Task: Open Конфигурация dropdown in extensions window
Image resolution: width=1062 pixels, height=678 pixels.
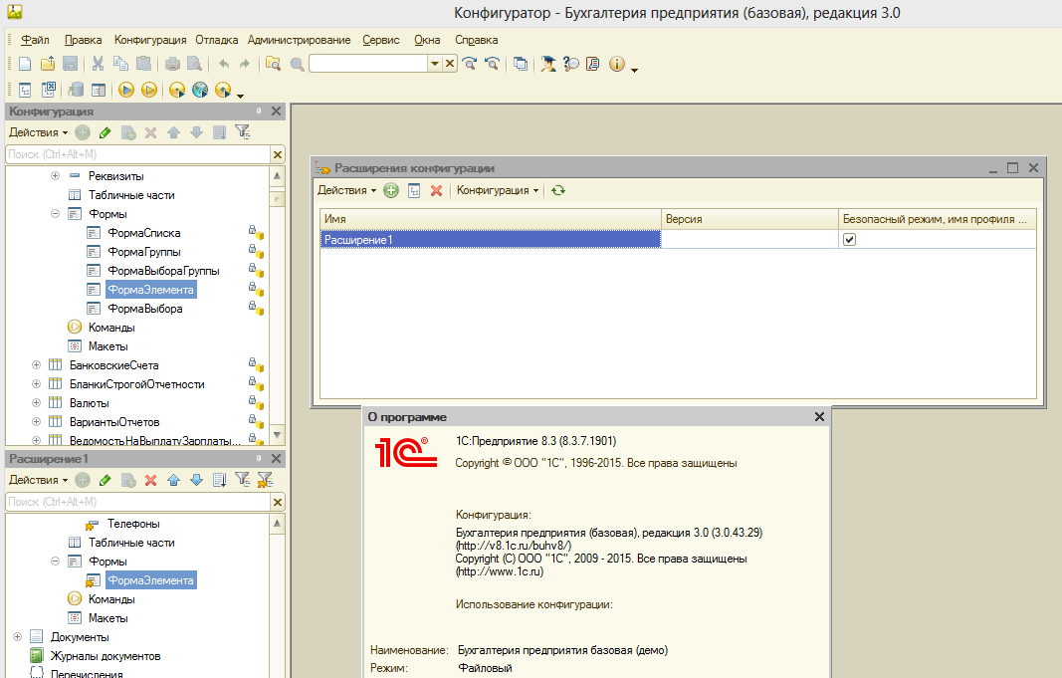Action: [497, 190]
